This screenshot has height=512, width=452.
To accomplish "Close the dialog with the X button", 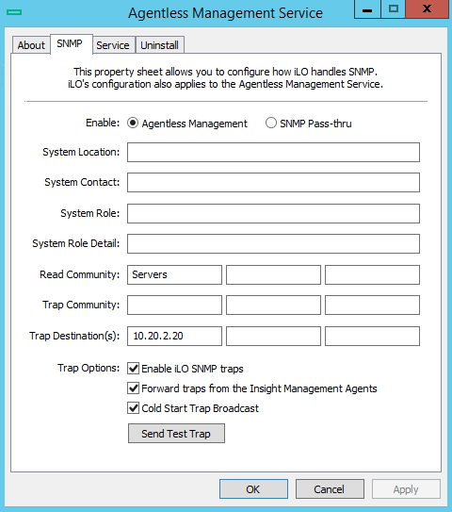I will (x=427, y=9).
